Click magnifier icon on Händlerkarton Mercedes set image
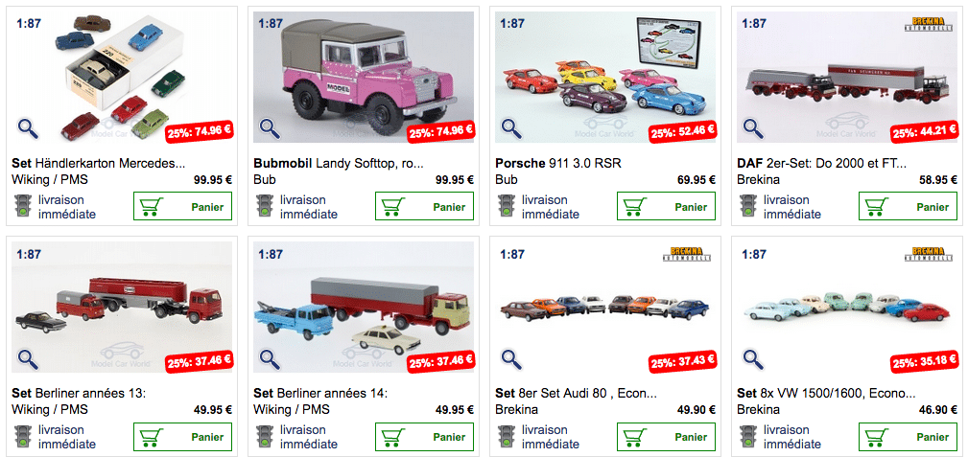Viewport: 968px width, 457px height. (x=28, y=128)
